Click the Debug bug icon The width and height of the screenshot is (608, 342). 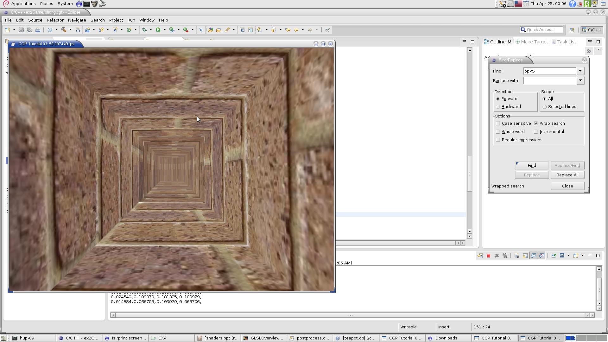click(x=144, y=30)
